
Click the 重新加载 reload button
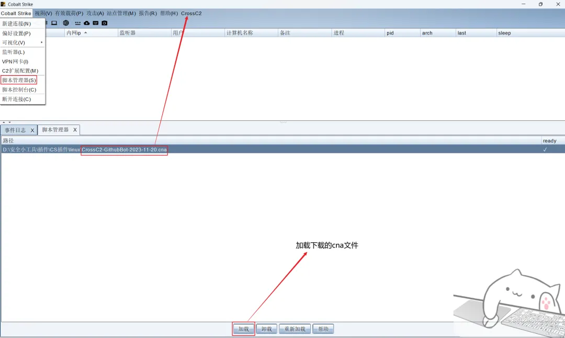[295, 329]
